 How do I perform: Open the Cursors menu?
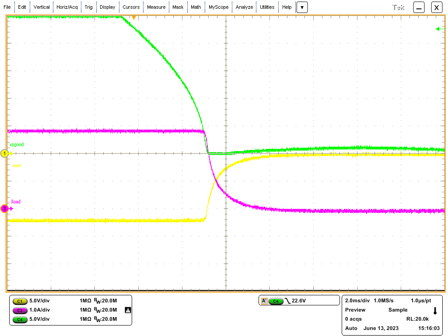tap(131, 7)
